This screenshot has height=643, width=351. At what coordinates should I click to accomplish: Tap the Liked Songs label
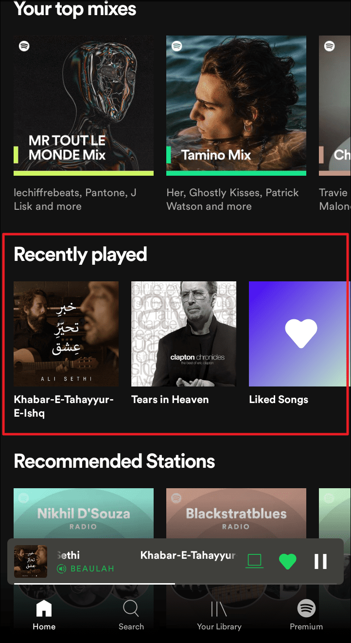pos(279,400)
